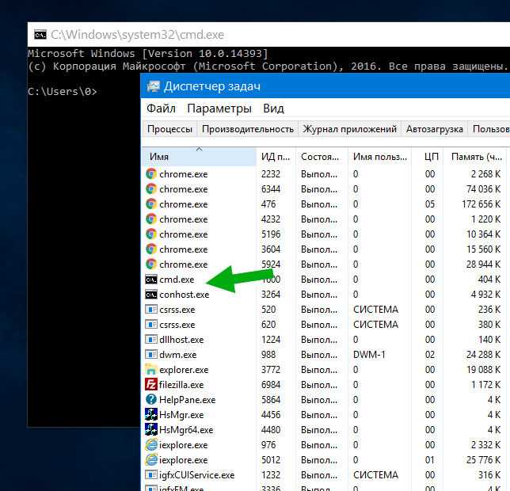Viewport: 510px width, 491px height.
Task: Click the CPU value 05 cell
Action: click(x=430, y=204)
